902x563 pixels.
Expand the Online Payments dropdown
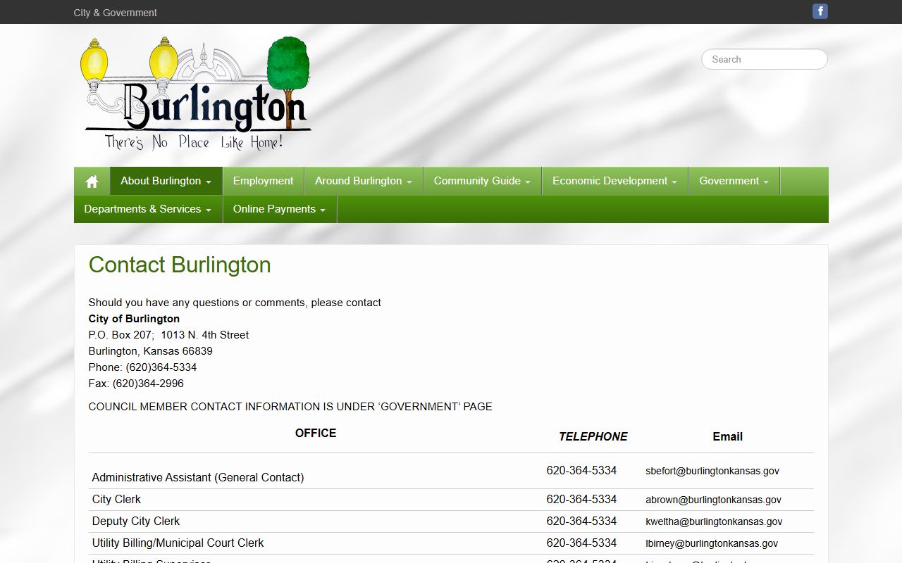[x=280, y=209]
